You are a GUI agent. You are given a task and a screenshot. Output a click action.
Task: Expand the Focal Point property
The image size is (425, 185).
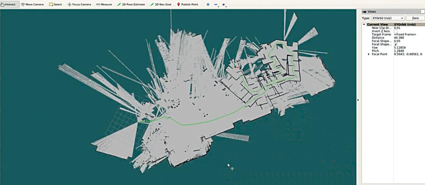tap(369, 54)
